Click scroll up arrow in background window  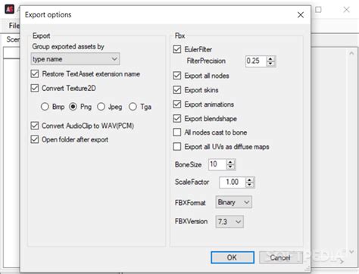(351, 53)
